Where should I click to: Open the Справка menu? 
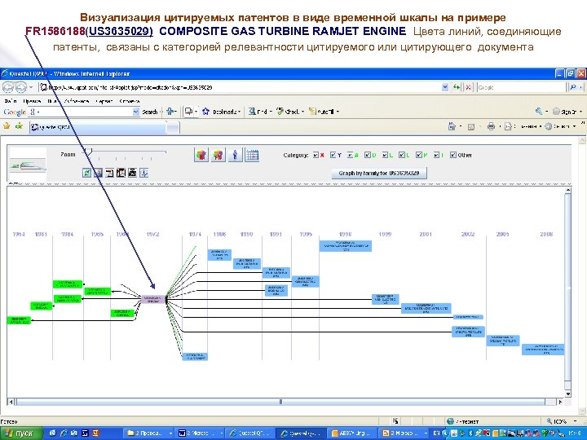click(x=129, y=101)
